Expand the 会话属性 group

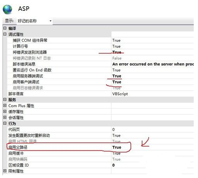point(5,117)
